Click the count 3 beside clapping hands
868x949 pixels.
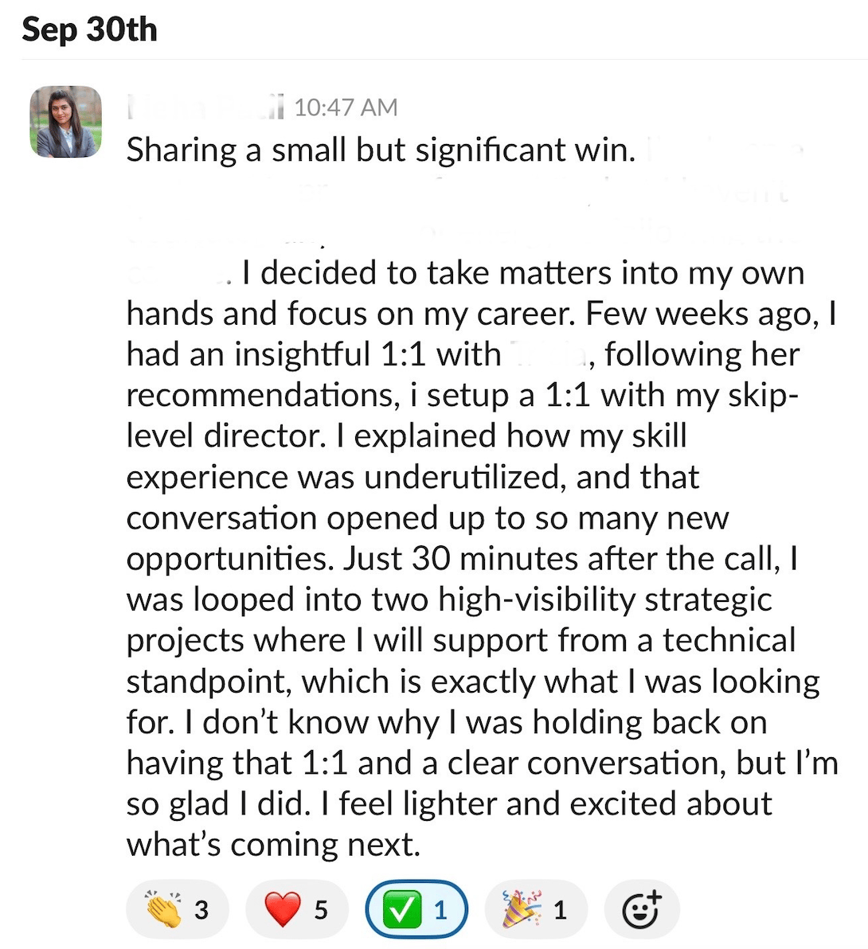tap(201, 909)
